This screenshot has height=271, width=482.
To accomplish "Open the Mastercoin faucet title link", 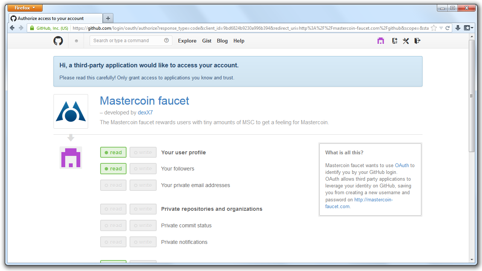I will (x=145, y=100).
